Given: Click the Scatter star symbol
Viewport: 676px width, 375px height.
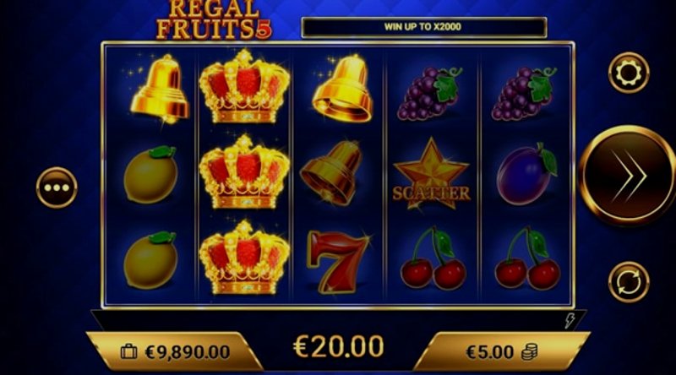Looking at the screenshot, I should (431, 176).
